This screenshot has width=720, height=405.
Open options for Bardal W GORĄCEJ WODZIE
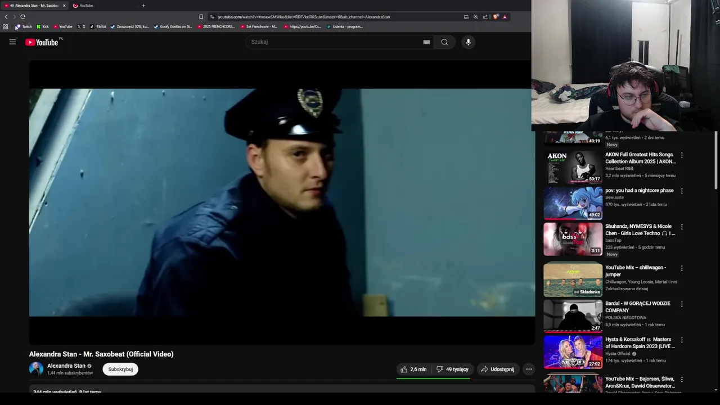point(682,304)
